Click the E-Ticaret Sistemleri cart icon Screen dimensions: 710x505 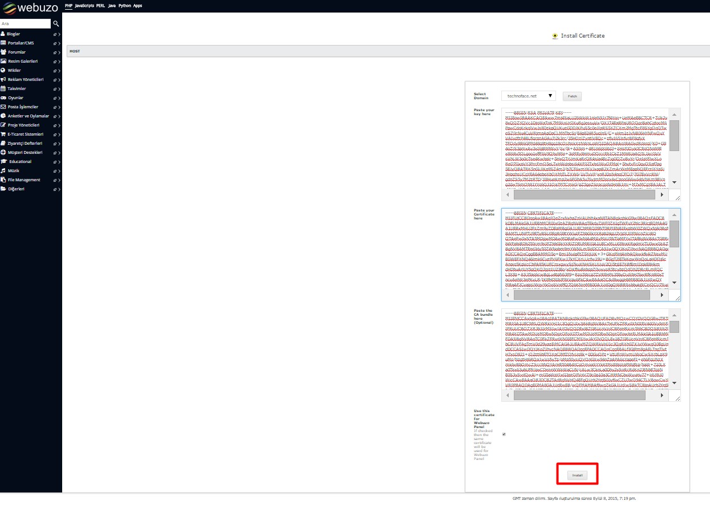[x=3, y=134]
